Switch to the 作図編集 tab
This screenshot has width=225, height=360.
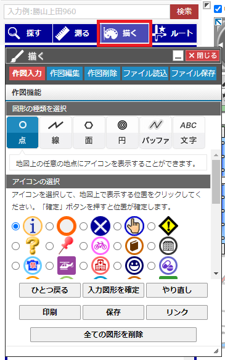click(65, 73)
